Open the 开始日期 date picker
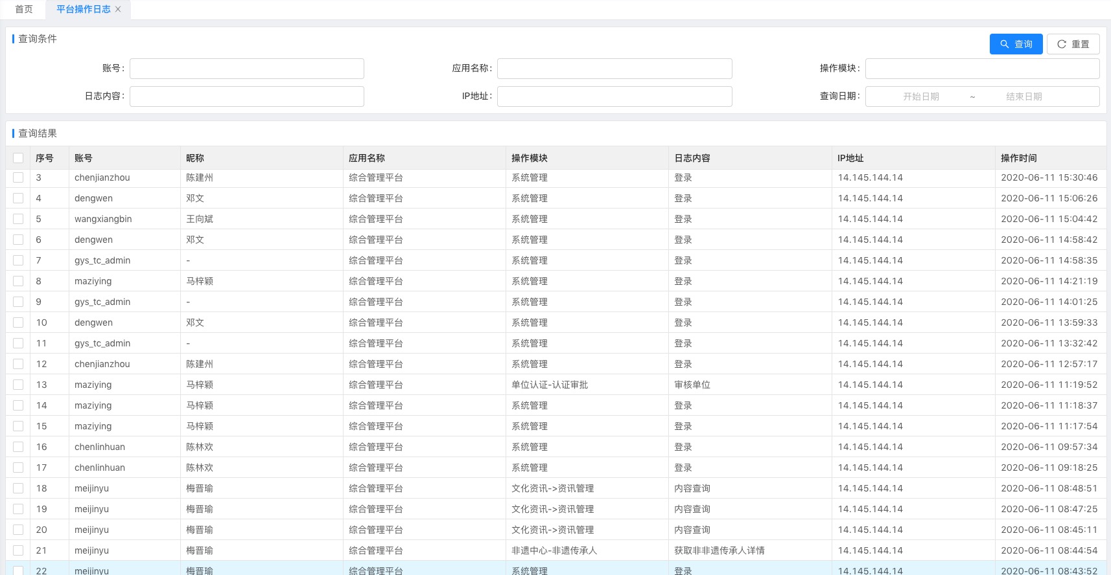 pos(920,96)
